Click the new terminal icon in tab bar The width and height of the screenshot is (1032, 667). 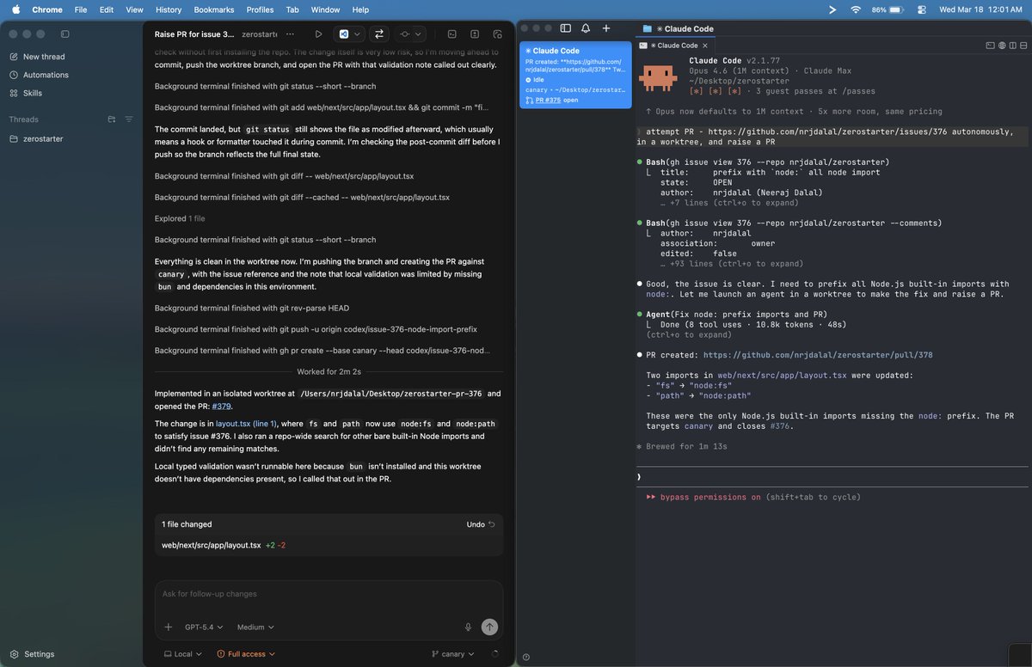(990, 46)
